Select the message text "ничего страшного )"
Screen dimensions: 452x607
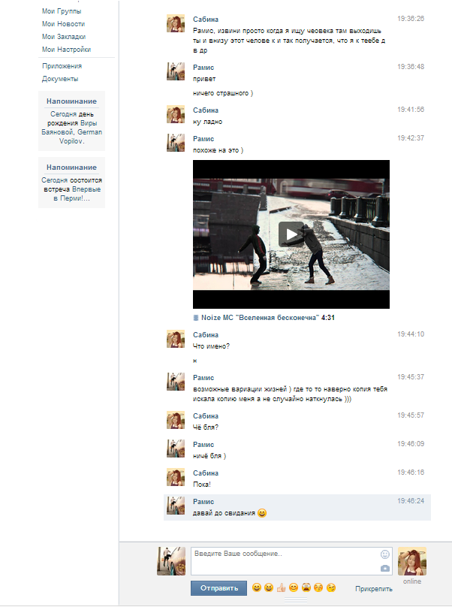223,93
